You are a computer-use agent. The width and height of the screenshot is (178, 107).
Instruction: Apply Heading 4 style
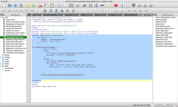pos(21,11)
